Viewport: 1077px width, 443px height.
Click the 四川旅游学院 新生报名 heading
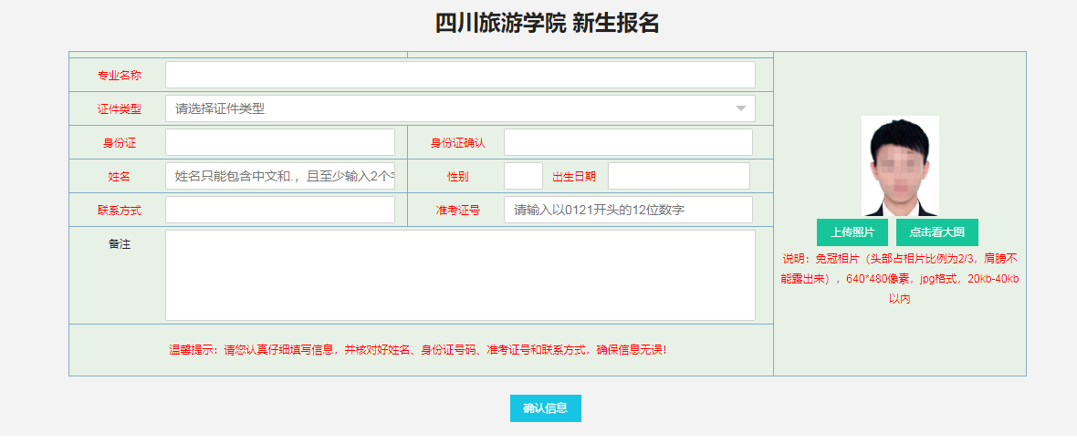548,23
